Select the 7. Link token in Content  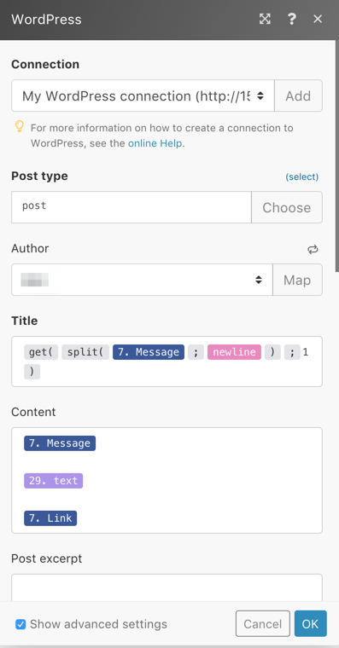[50, 518]
